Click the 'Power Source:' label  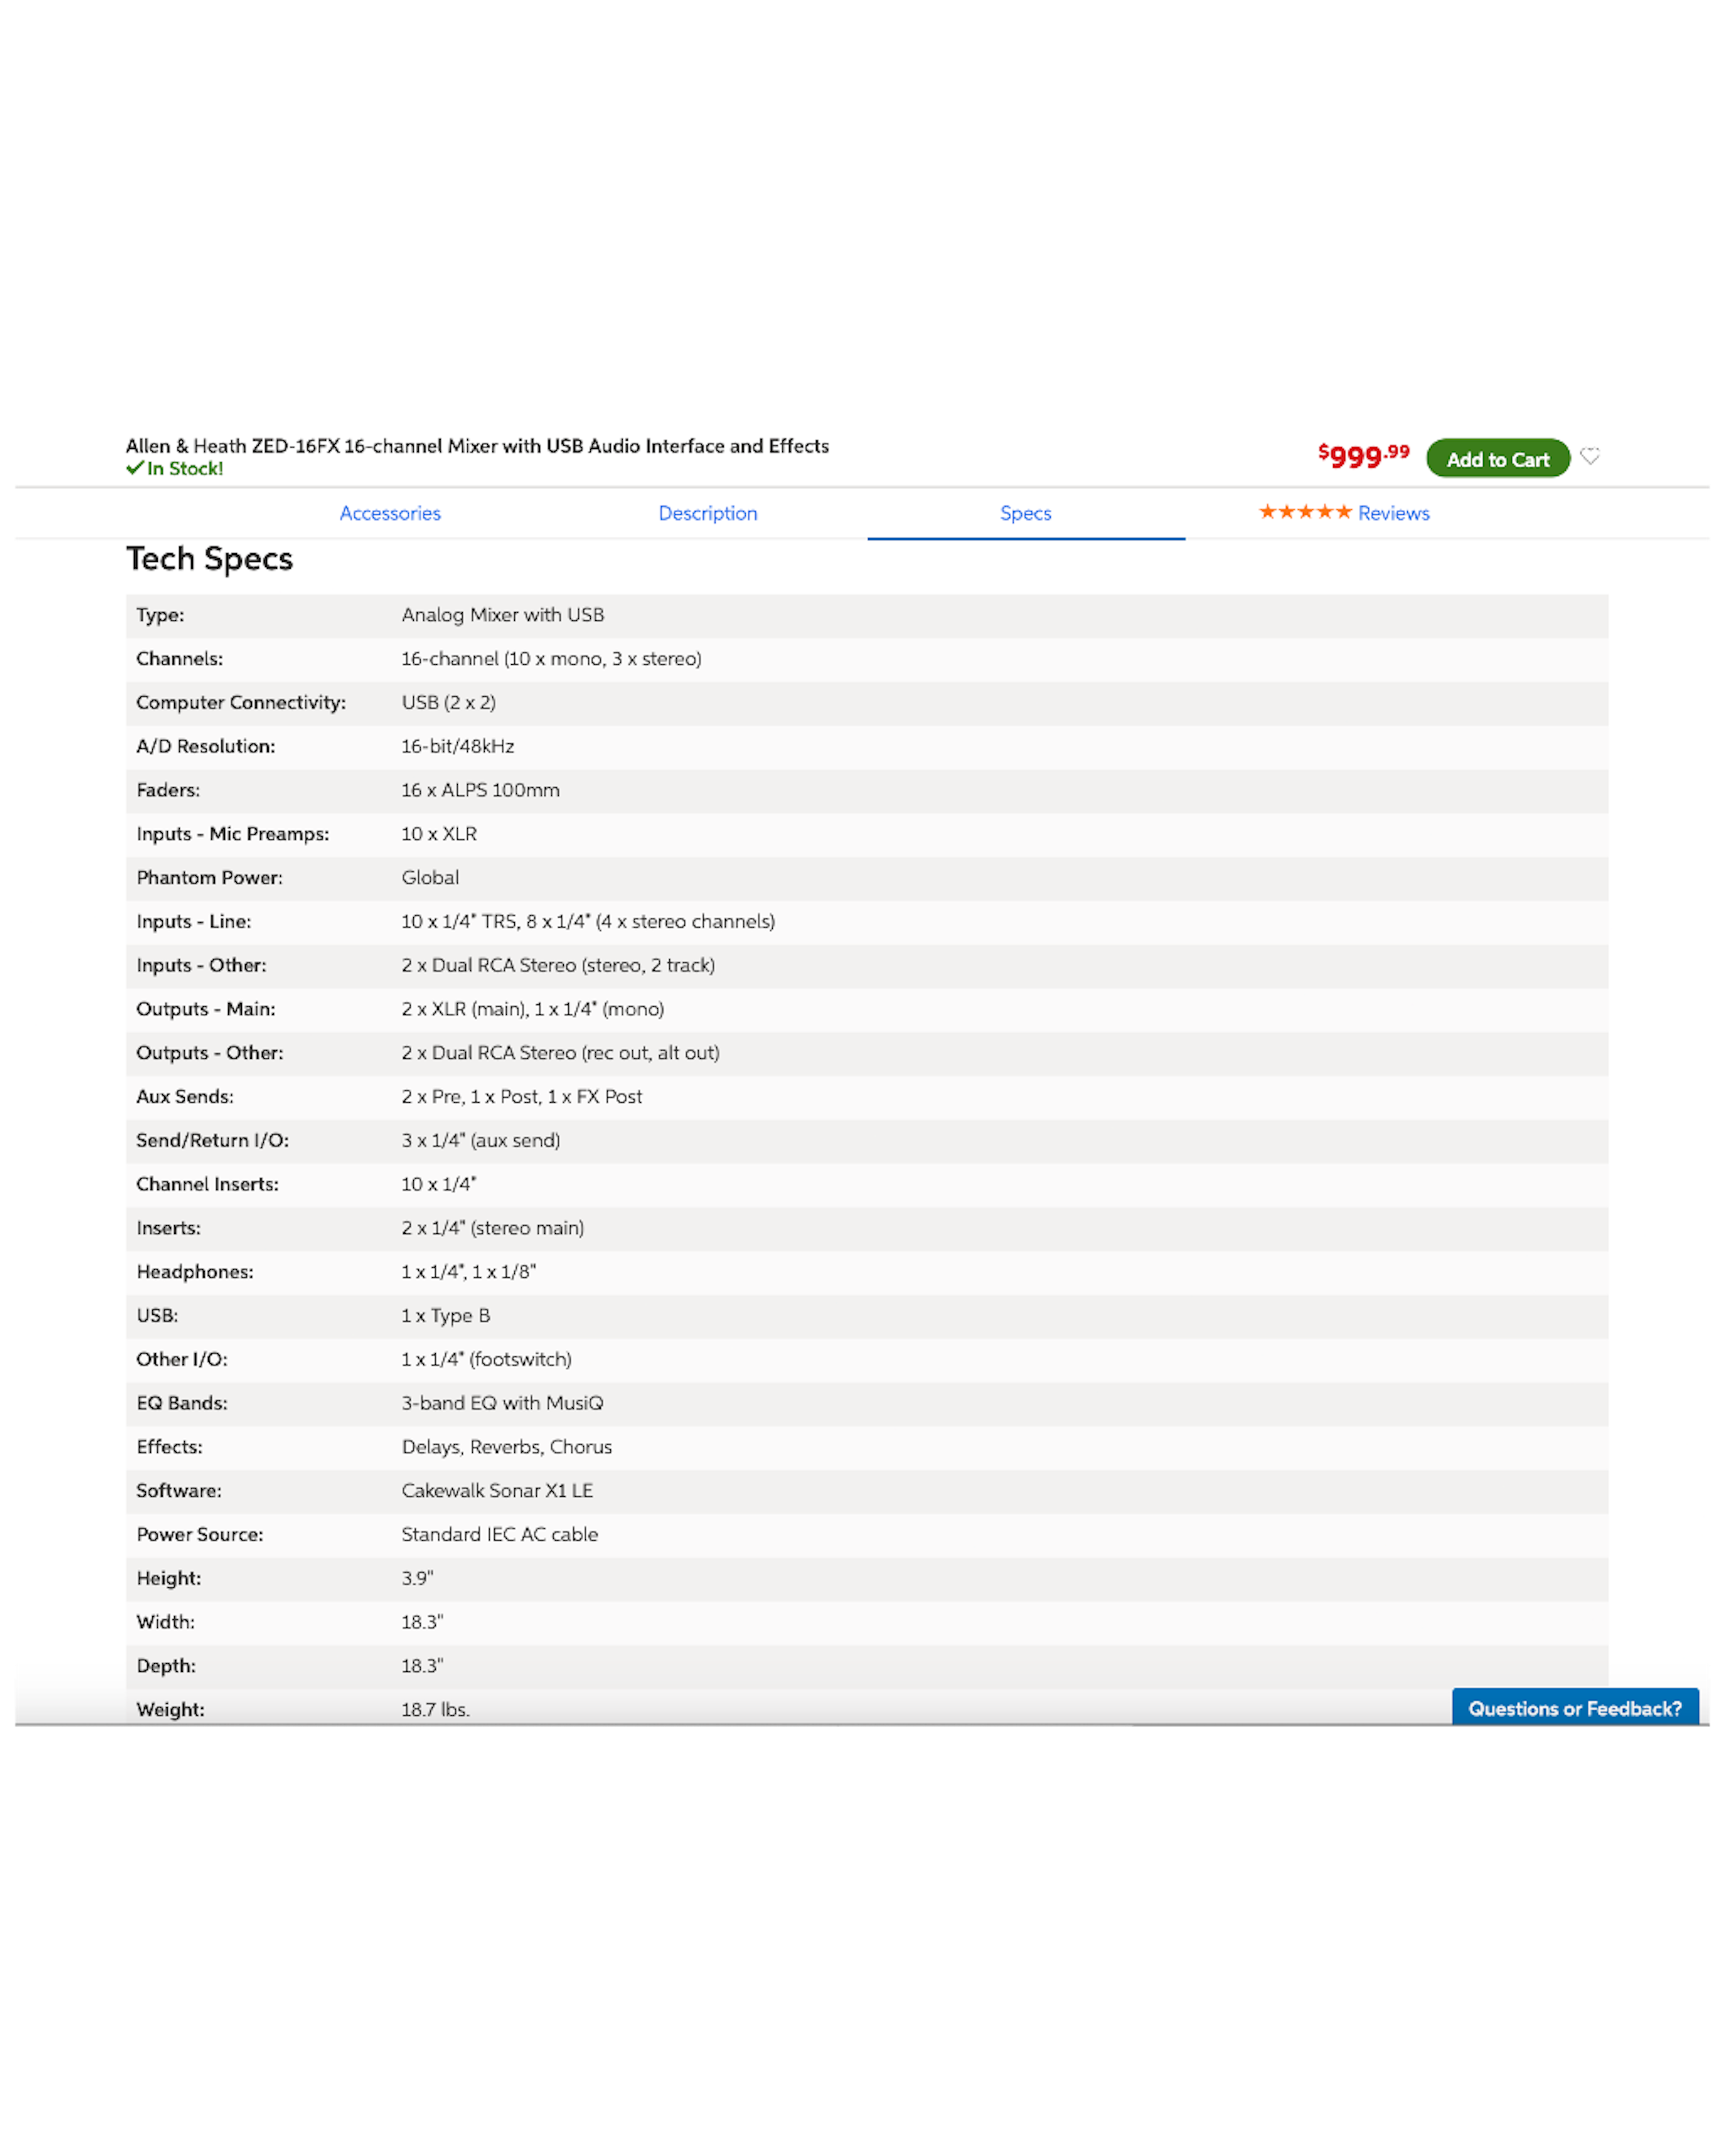click(199, 1535)
